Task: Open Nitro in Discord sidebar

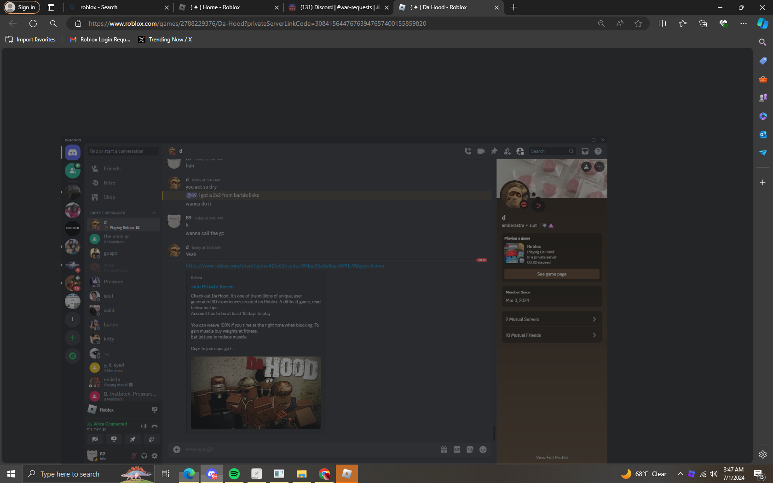Action: (123, 183)
